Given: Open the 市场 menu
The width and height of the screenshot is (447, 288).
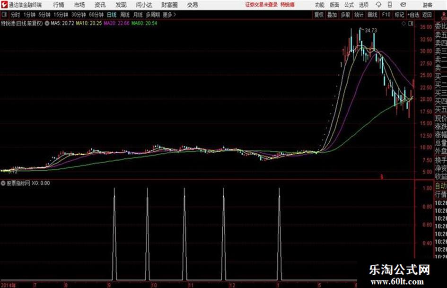Looking at the screenshot, I should click(x=79, y=5).
